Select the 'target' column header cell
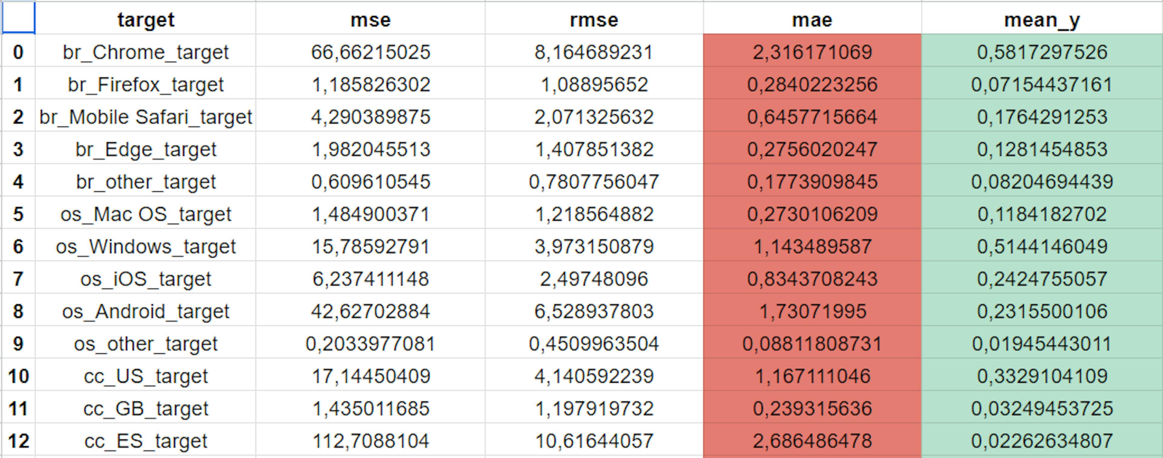Viewport: 1163px width, 458px height. [x=145, y=20]
